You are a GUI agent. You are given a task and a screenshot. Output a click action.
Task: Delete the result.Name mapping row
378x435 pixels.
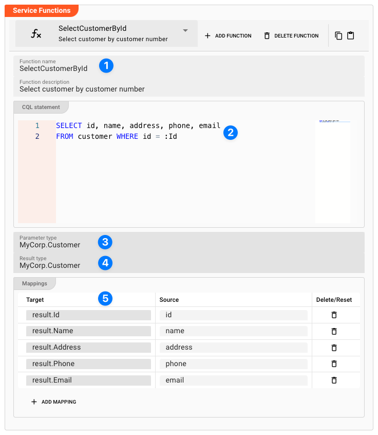[x=334, y=331]
